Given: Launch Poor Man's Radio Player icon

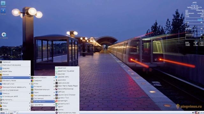Looking at the screenshot, I should pos(56,86).
